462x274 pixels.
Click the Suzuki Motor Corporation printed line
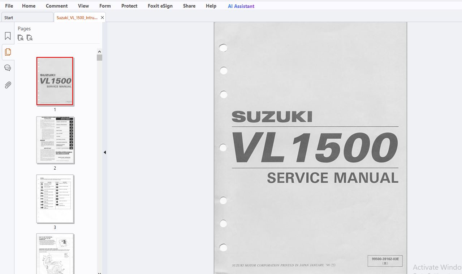[x=284, y=265]
